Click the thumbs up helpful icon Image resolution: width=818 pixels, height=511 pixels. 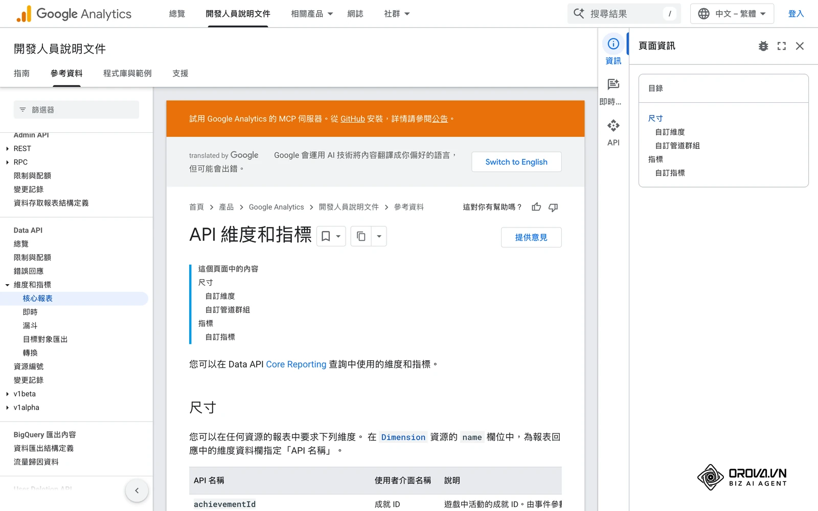click(x=536, y=207)
